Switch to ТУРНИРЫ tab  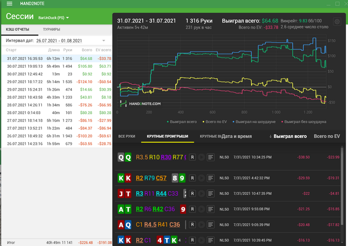pos(52,29)
